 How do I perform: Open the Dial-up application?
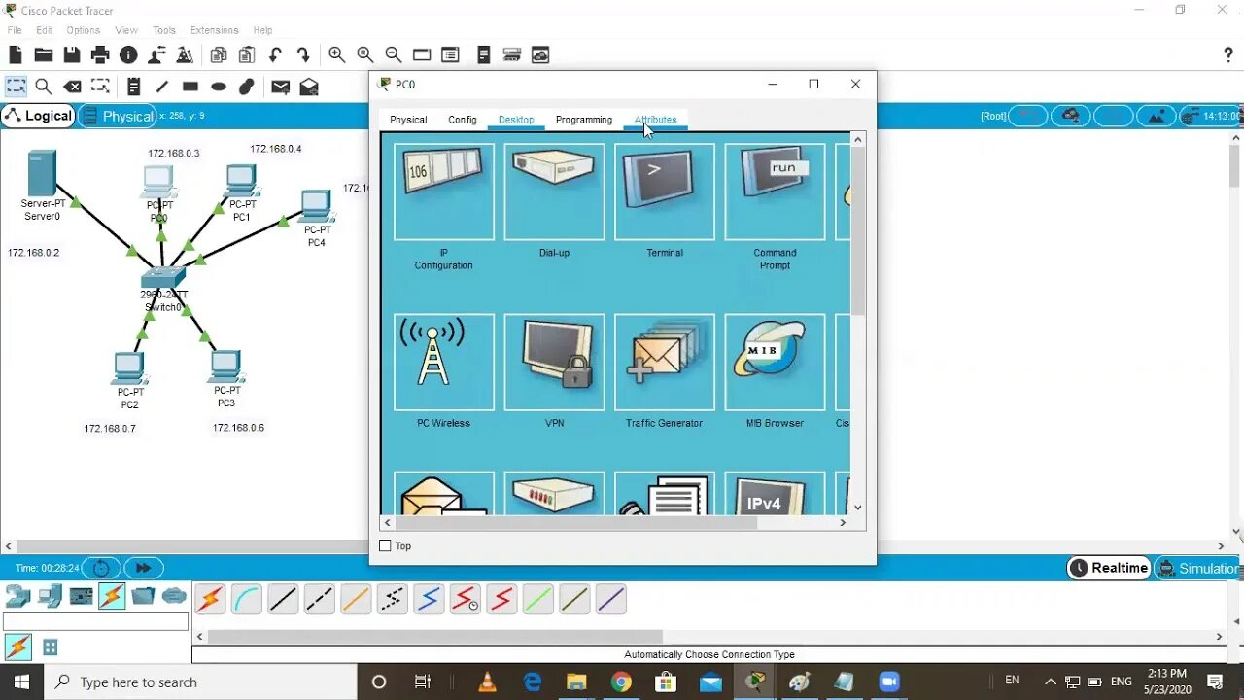click(x=554, y=192)
